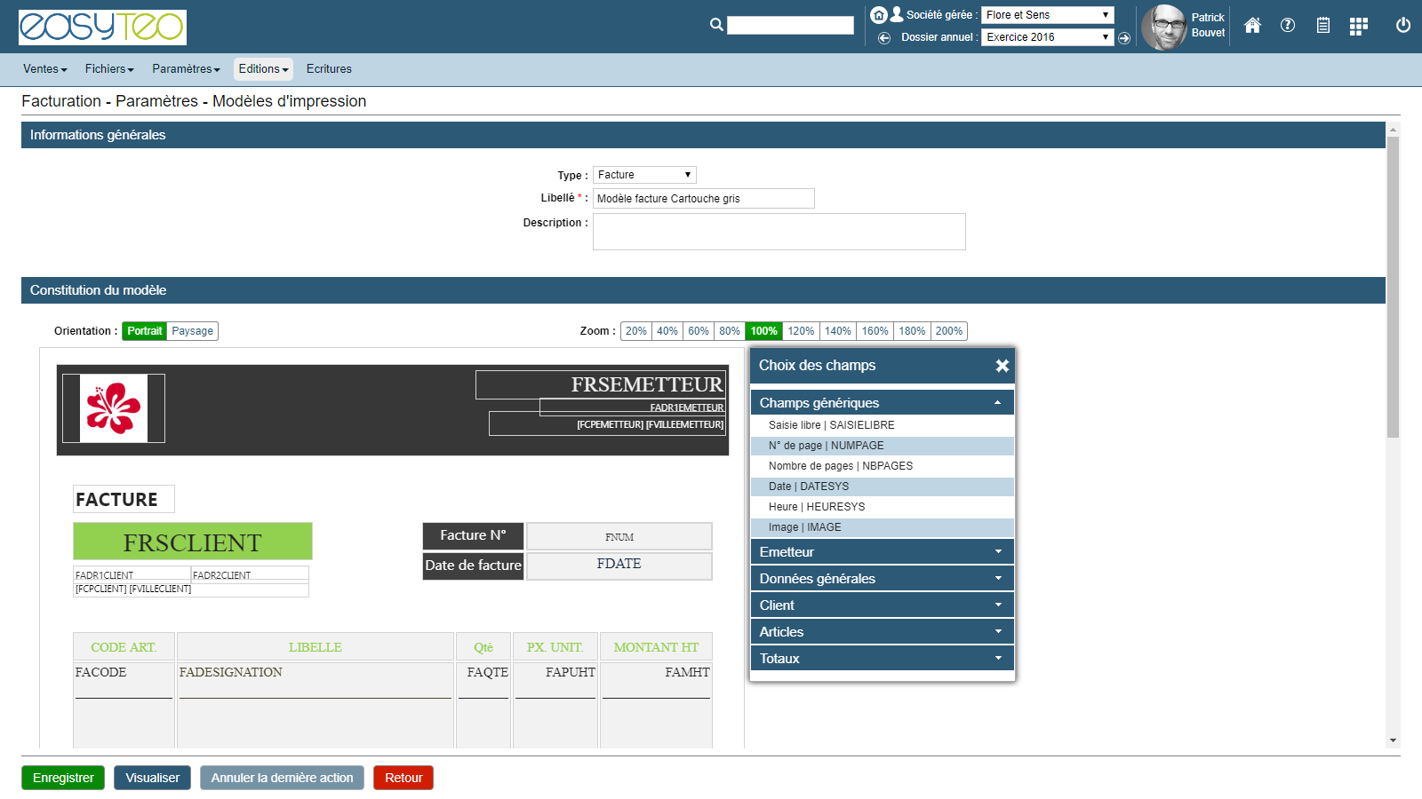
Task: Click the power logout icon
Action: [x=1403, y=26]
